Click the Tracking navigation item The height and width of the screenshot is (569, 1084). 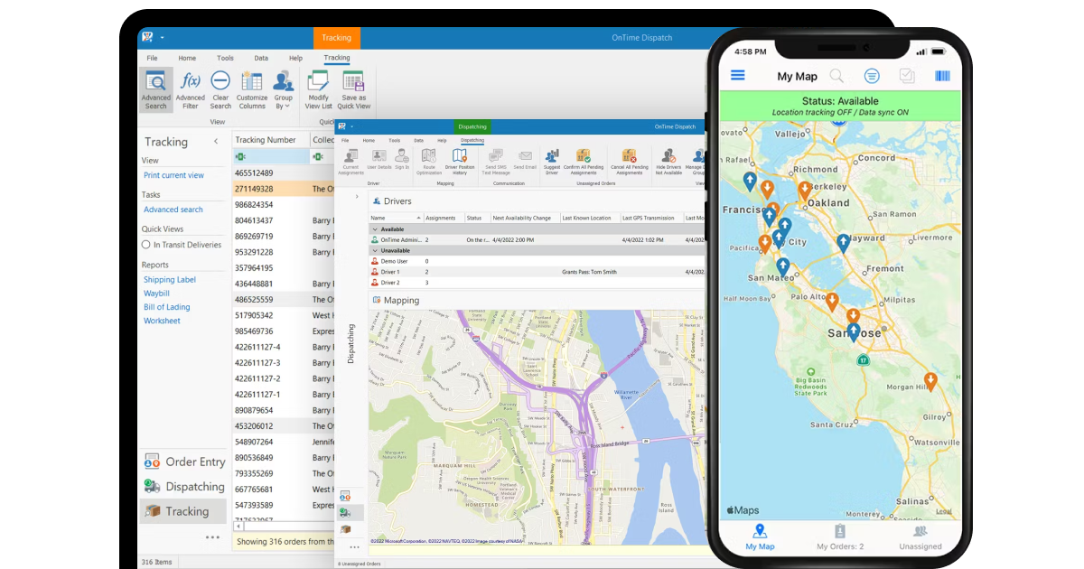click(x=184, y=511)
